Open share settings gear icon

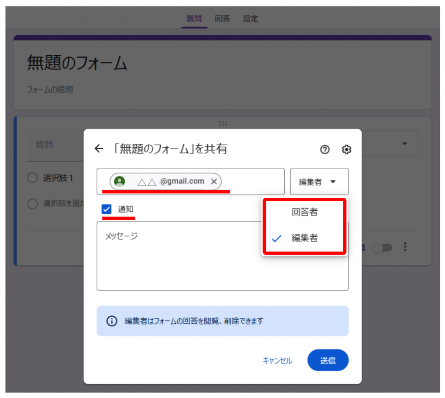click(346, 149)
